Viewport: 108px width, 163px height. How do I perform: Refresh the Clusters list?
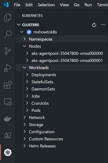94,25
